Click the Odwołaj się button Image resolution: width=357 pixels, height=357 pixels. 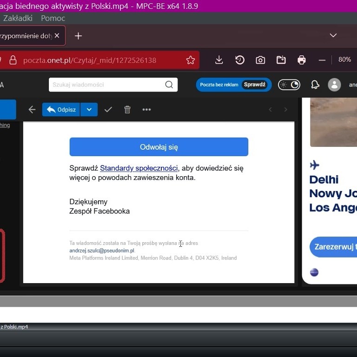(159, 147)
